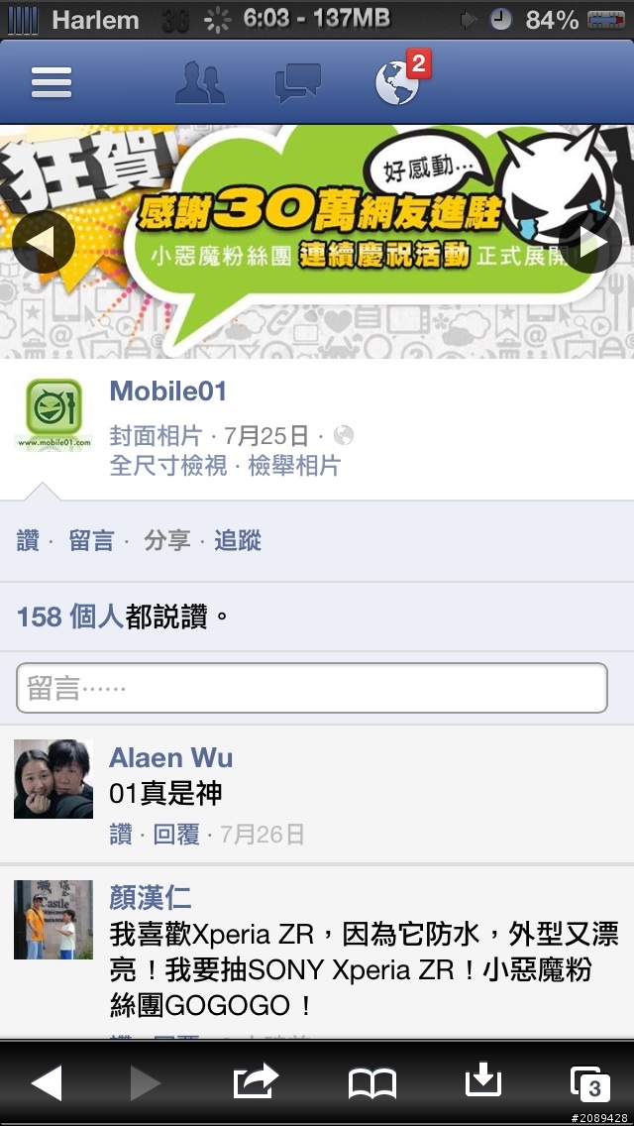This screenshot has width=634, height=1126.
Task: Open friend requests icon
Action: [x=200, y=82]
